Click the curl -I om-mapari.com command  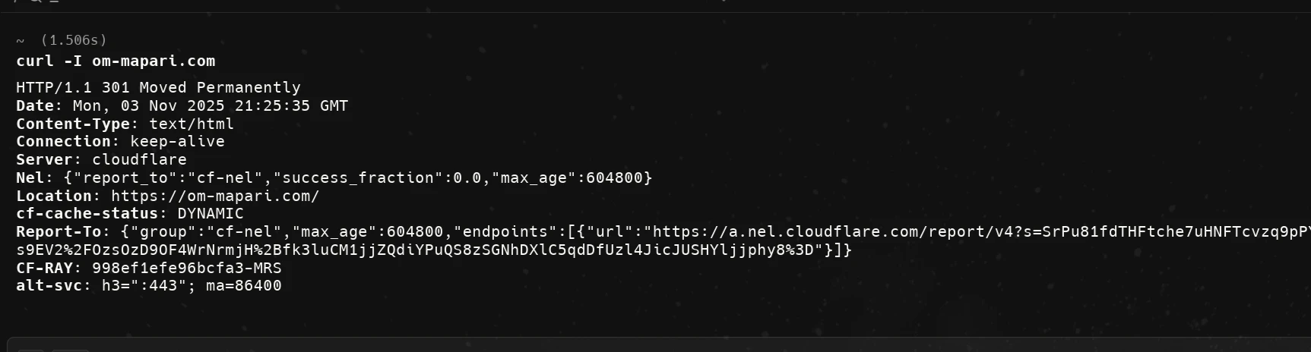116,61
